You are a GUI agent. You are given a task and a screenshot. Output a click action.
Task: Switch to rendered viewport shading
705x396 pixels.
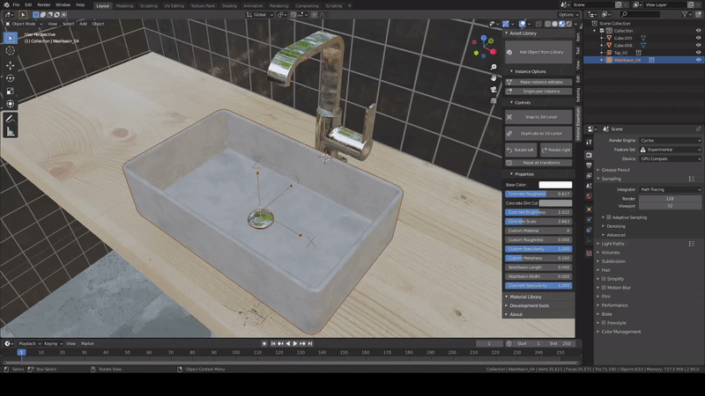[569, 24]
